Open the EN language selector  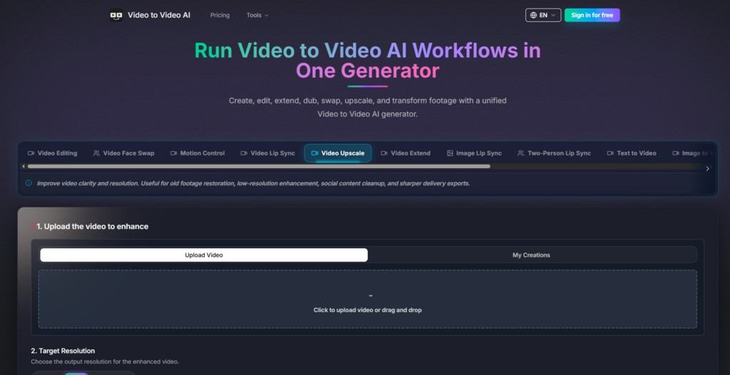[543, 15]
